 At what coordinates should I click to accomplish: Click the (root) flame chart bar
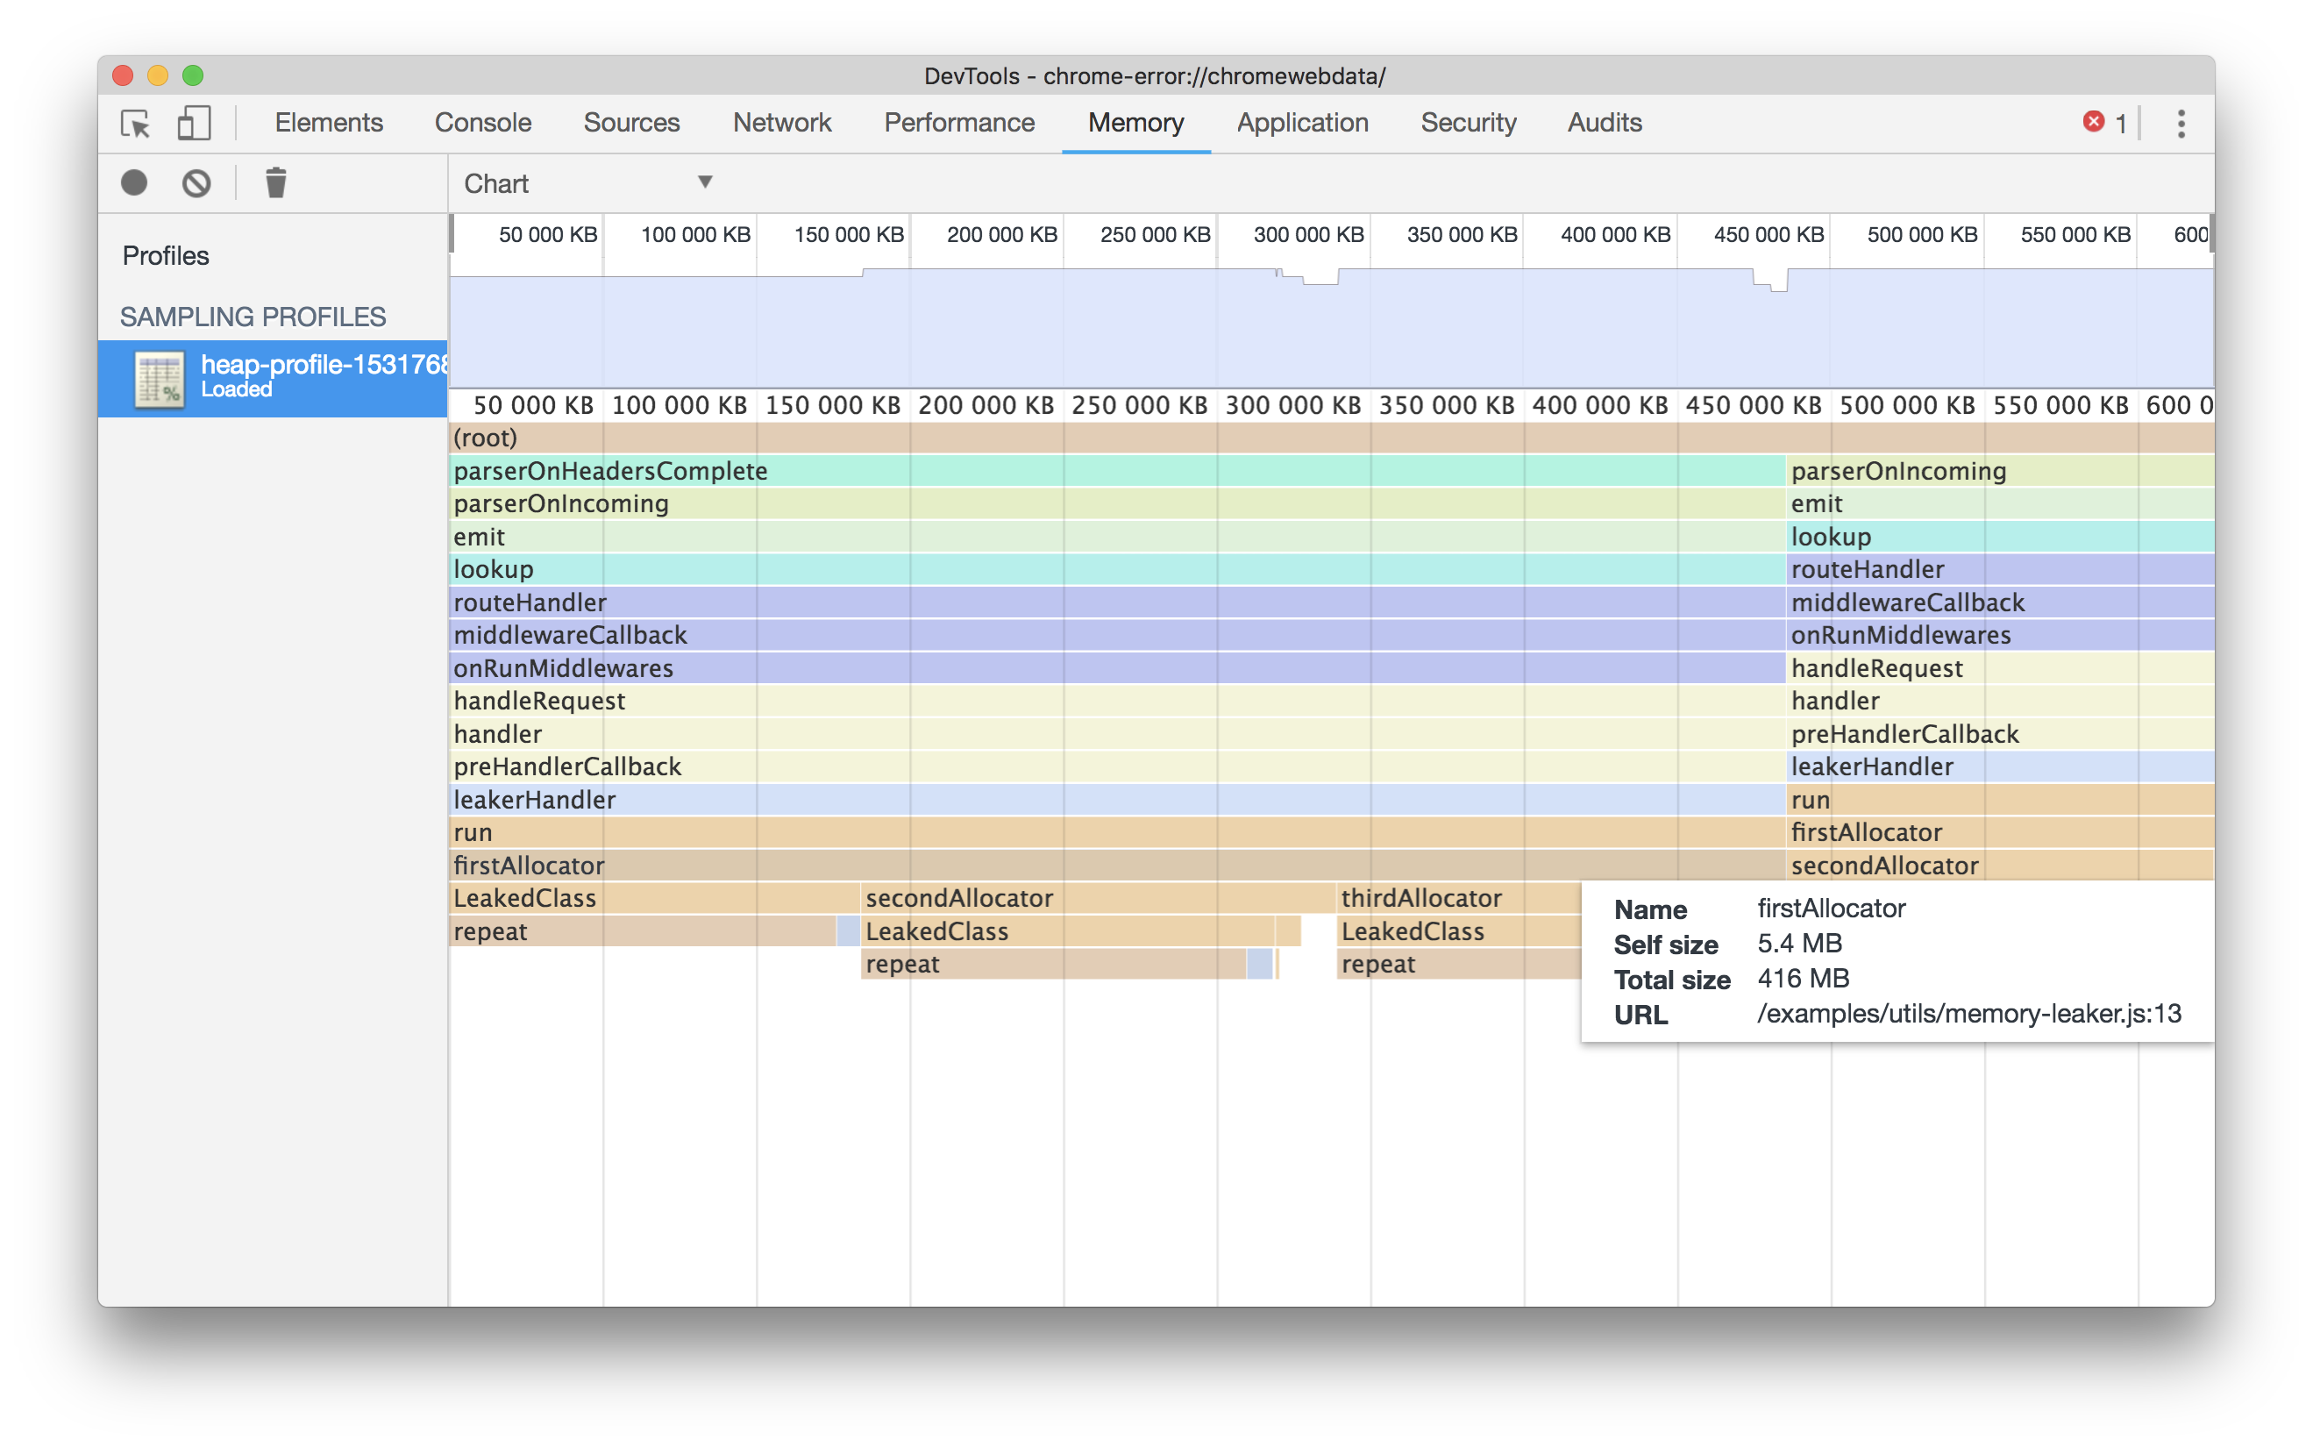(1331, 438)
